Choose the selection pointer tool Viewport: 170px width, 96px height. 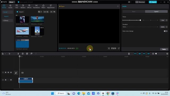(x=3, y=54)
